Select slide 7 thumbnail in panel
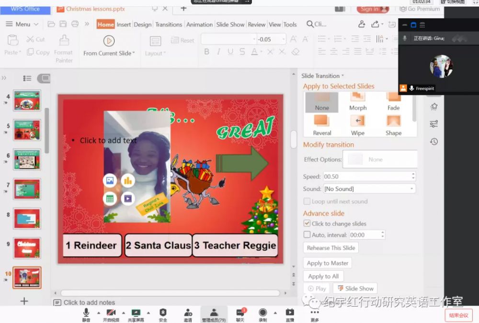The height and width of the screenshot is (323, 479). click(x=27, y=188)
